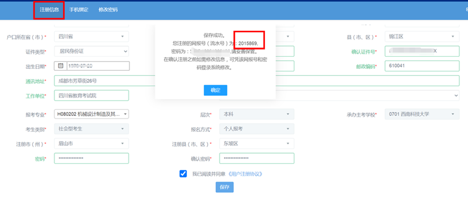Click the 确定 button in the dialog
Screen dimensions: 468x209
(215, 90)
